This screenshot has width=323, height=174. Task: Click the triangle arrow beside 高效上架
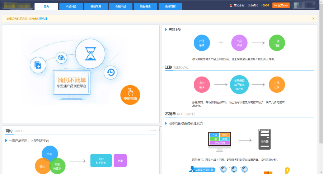coord(166,29)
